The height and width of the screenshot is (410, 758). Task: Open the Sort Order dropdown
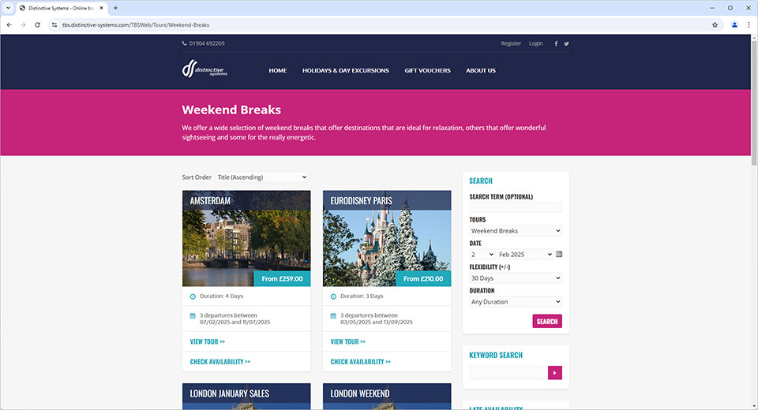coord(261,177)
